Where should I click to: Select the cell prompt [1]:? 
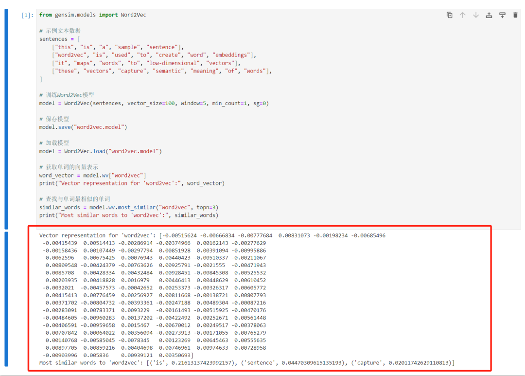tap(27, 15)
